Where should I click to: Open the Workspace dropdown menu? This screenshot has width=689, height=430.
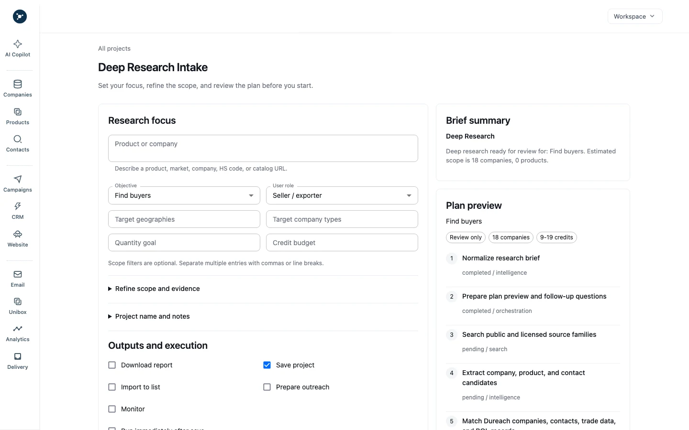click(635, 16)
